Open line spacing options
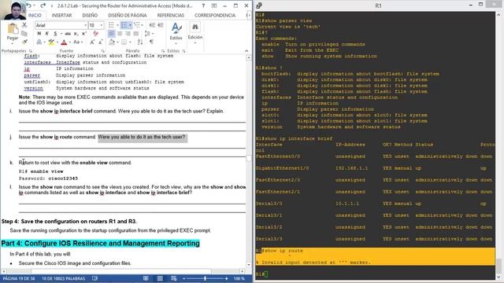The image size is (504, 283). [x=148, y=33]
